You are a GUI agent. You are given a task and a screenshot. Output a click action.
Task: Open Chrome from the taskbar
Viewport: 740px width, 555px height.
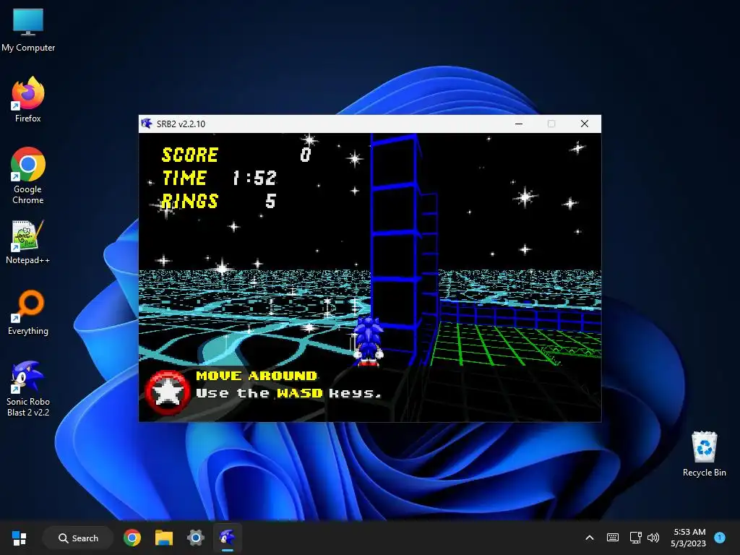(x=132, y=538)
